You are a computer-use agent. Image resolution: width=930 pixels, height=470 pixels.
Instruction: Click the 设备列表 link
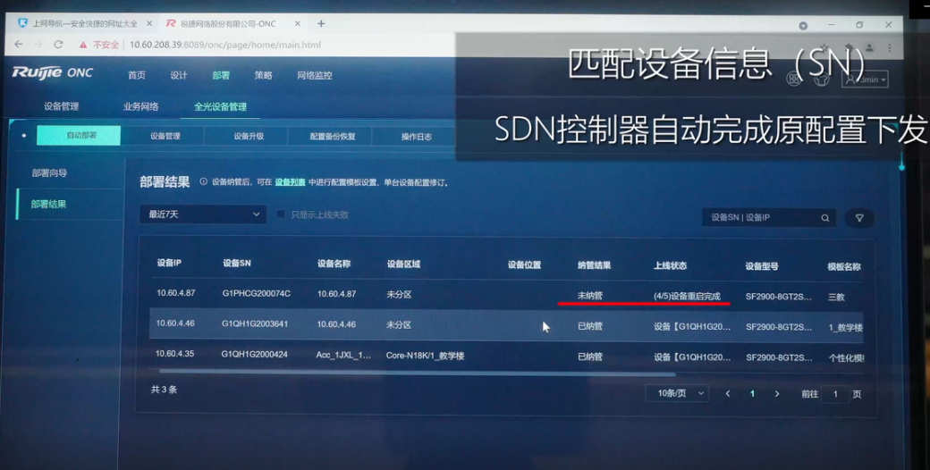tap(291, 182)
